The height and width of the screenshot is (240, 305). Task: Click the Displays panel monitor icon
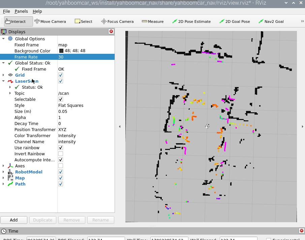click(x=4, y=32)
